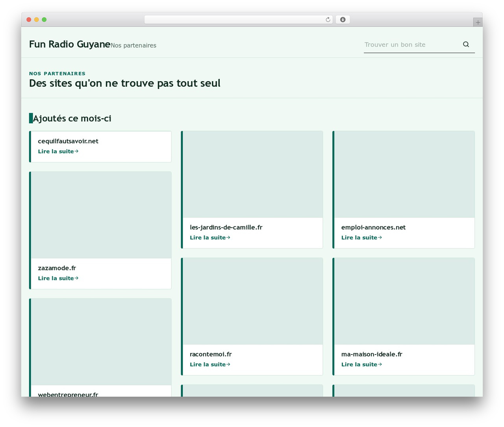Click the 'Des sites qu'on ne trouve pas tout seul' heading

click(125, 83)
